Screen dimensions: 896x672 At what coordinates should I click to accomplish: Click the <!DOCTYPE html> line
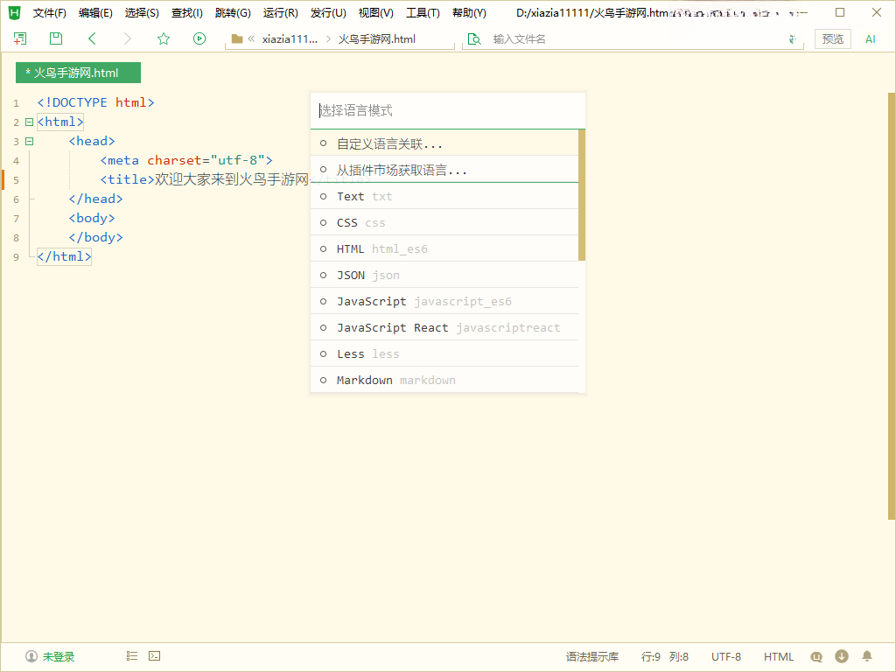point(95,102)
